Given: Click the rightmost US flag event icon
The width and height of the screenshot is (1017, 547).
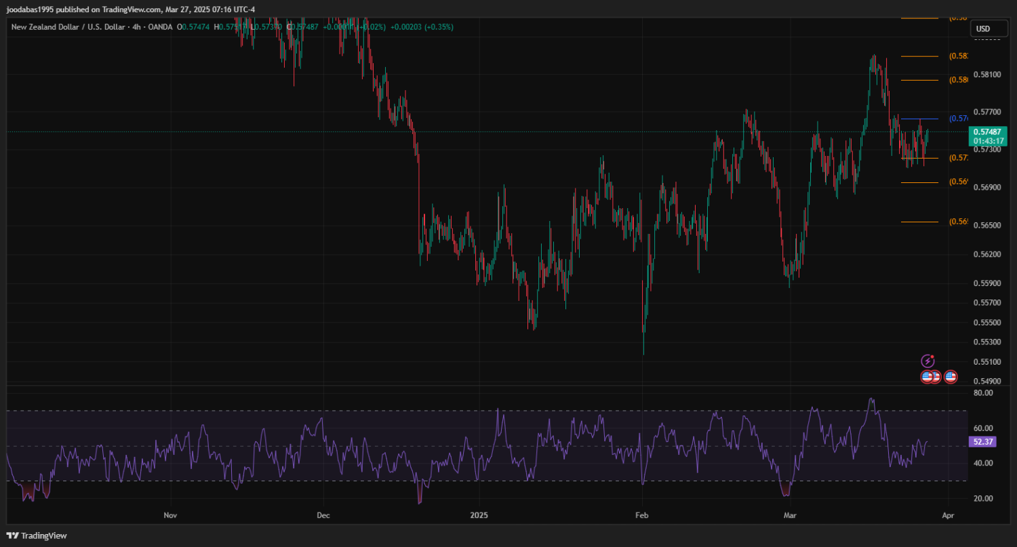Looking at the screenshot, I should (951, 377).
